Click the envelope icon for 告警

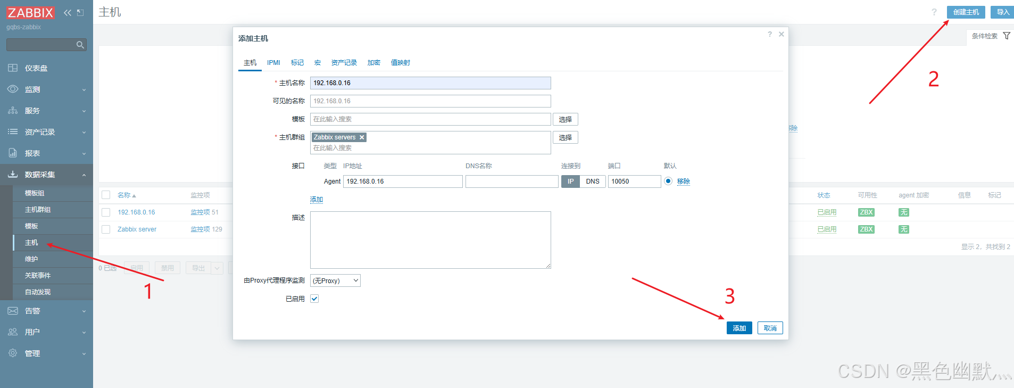(x=13, y=311)
